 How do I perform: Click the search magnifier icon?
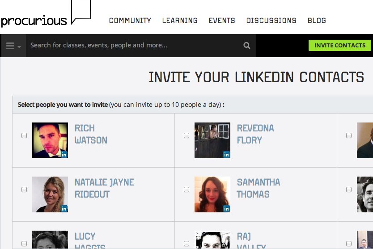[x=247, y=46]
